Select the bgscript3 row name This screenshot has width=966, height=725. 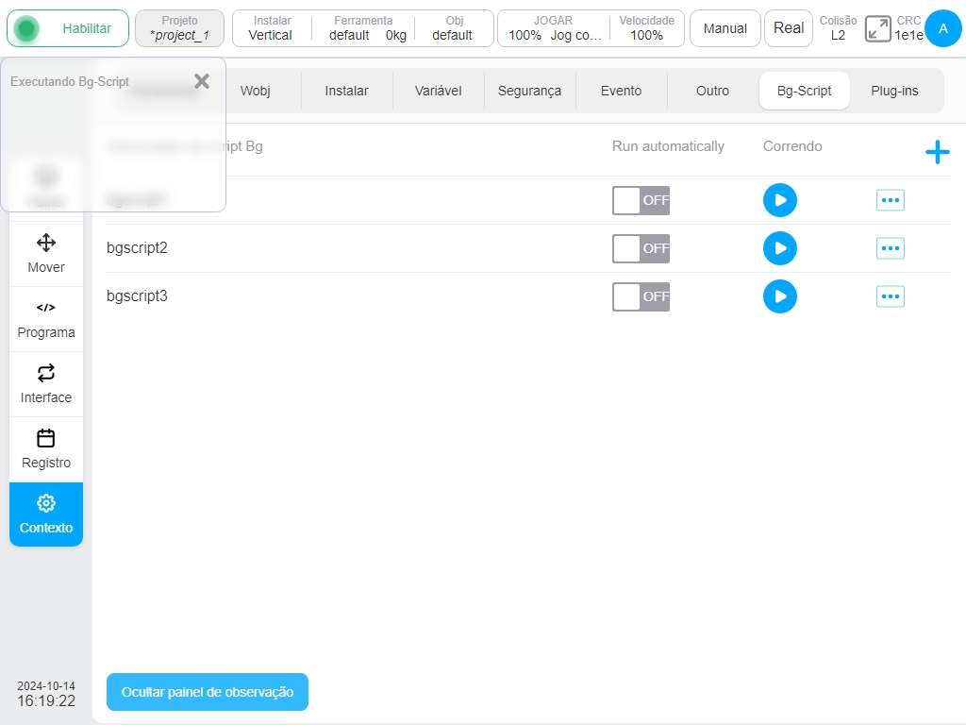137,295
